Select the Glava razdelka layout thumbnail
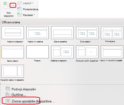The image size is (124, 105). coord(62,32)
